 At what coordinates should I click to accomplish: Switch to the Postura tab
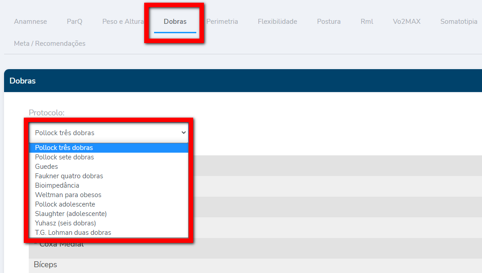click(x=328, y=22)
